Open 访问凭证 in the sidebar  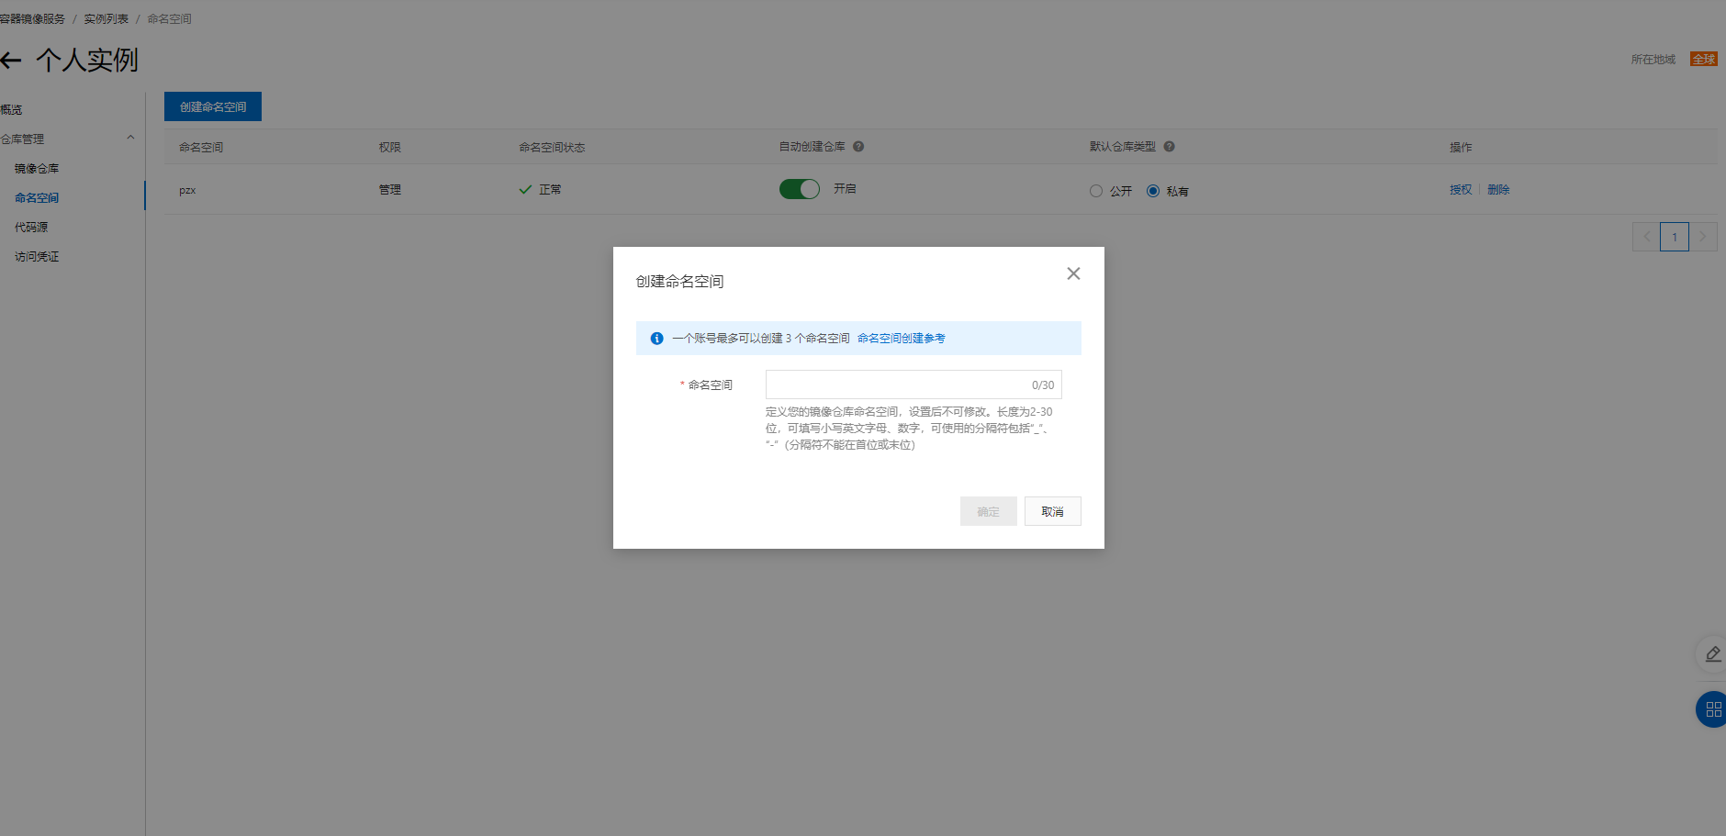click(x=37, y=257)
